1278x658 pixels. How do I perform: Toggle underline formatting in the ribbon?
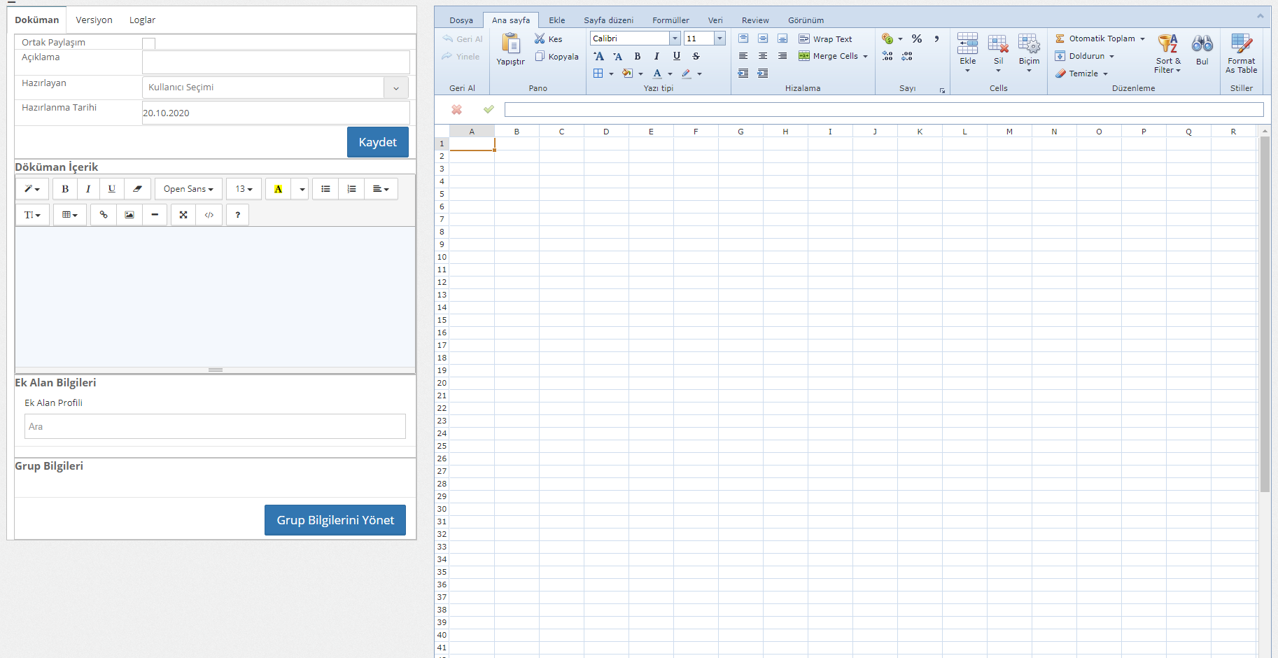676,56
